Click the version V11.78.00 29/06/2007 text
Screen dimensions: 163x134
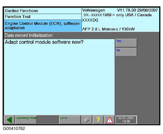coord(137,10)
